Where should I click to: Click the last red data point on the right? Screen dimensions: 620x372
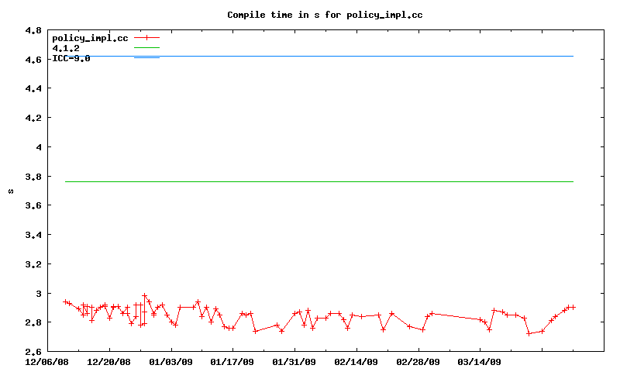573,307
